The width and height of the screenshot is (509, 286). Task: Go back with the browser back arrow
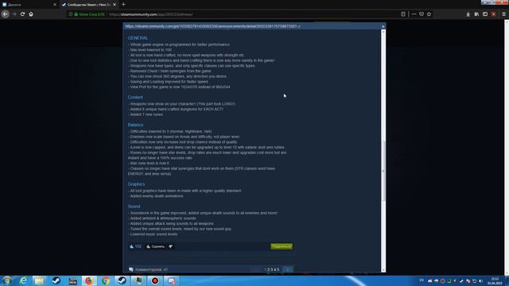pos(6,14)
